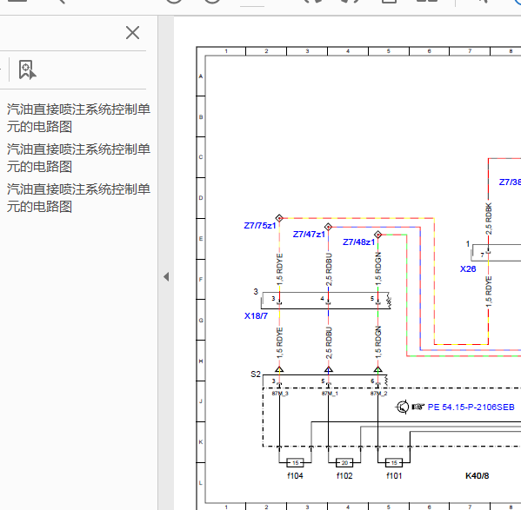Click the 15 amp fuse symbol above f101

pos(394,462)
